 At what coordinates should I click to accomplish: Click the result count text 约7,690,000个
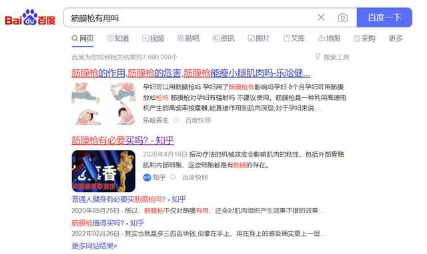click(157, 57)
